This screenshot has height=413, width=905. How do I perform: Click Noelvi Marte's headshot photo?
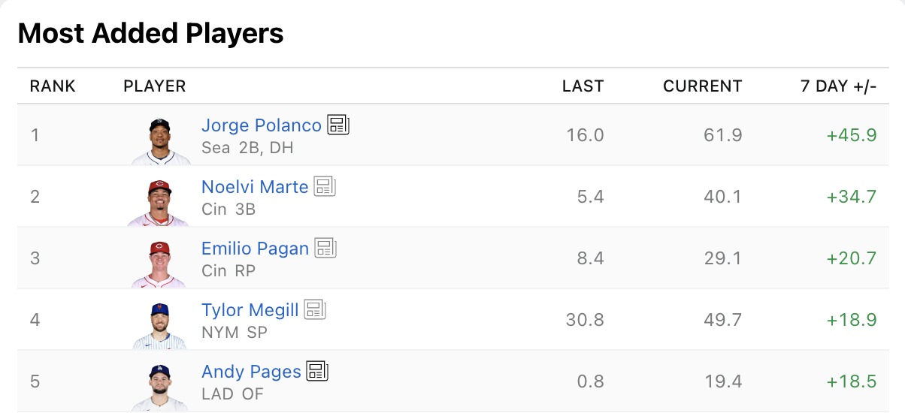pos(159,202)
